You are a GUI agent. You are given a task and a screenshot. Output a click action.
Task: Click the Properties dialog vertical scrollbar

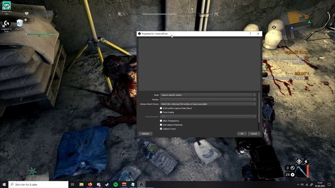click(x=259, y=108)
